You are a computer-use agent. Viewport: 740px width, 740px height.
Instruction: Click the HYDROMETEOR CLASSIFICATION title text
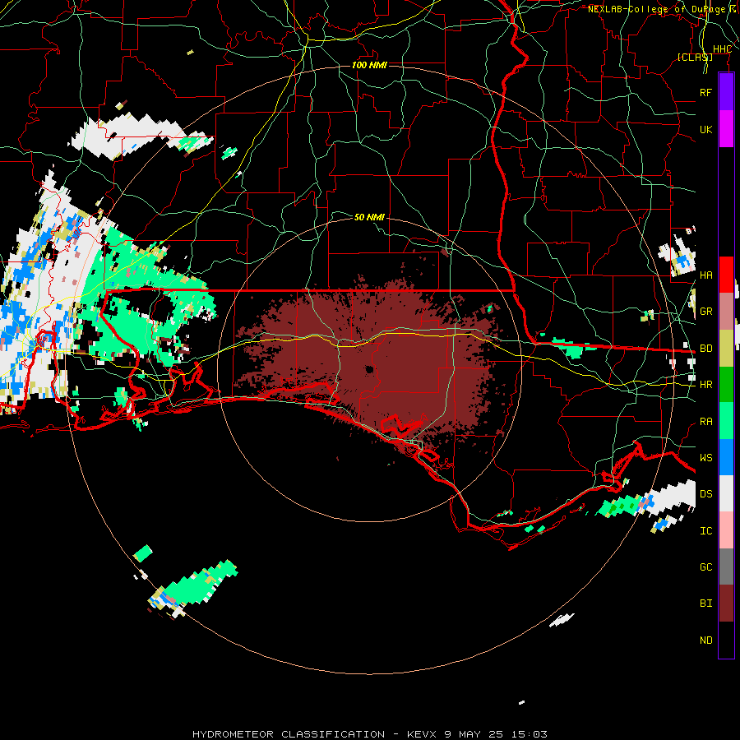(289, 734)
